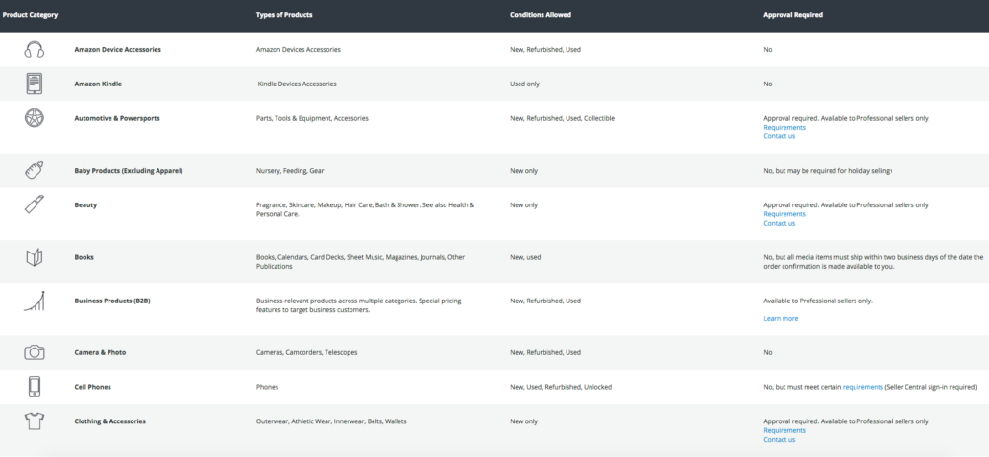
Task: Click 'Available to Professional sellers only.' in Business row
Action: (818, 301)
